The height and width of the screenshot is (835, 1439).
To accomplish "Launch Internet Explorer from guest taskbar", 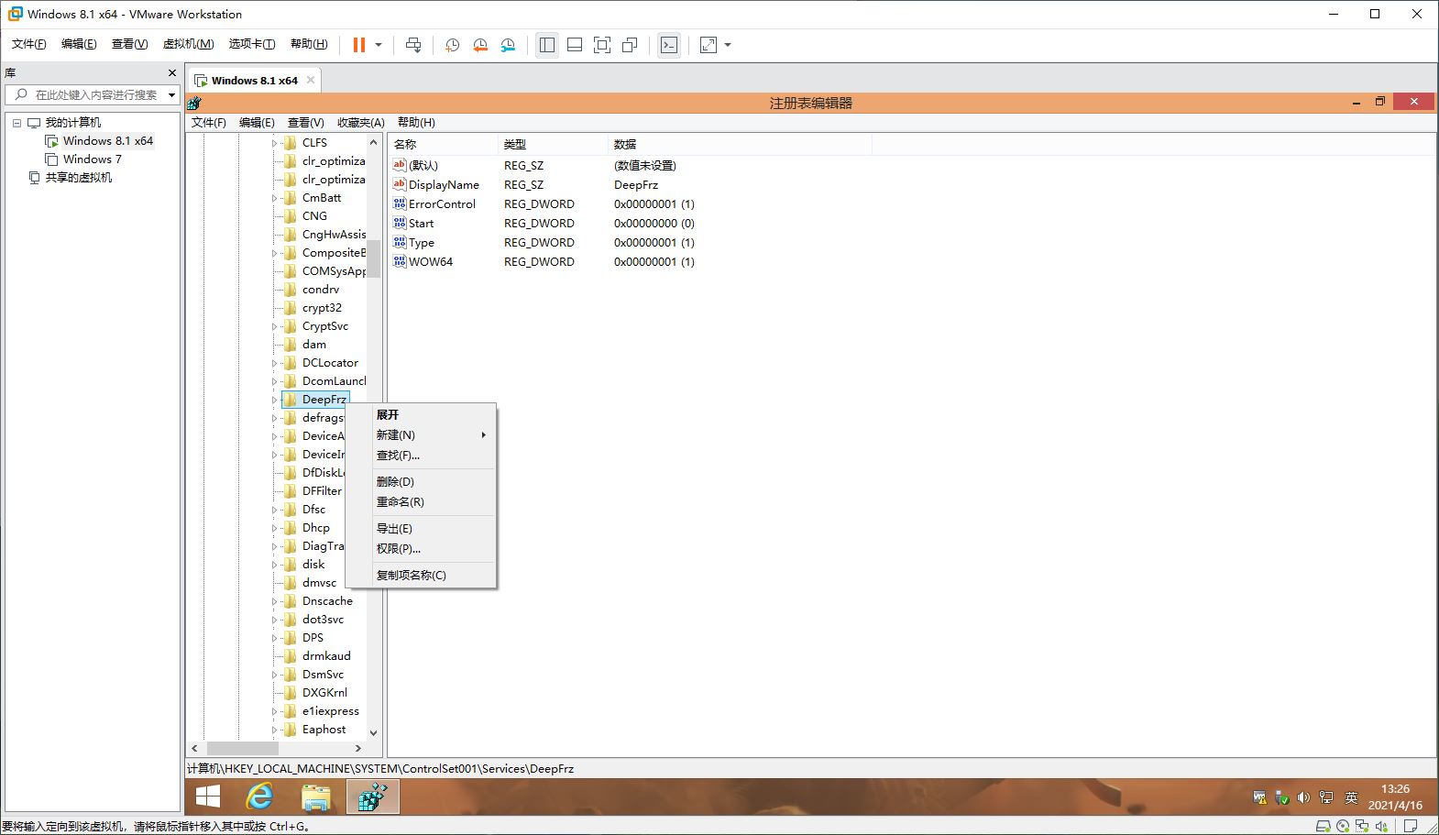I will [x=260, y=797].
